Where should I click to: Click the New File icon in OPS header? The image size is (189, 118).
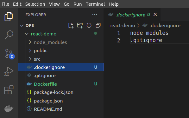pos(71,26)
